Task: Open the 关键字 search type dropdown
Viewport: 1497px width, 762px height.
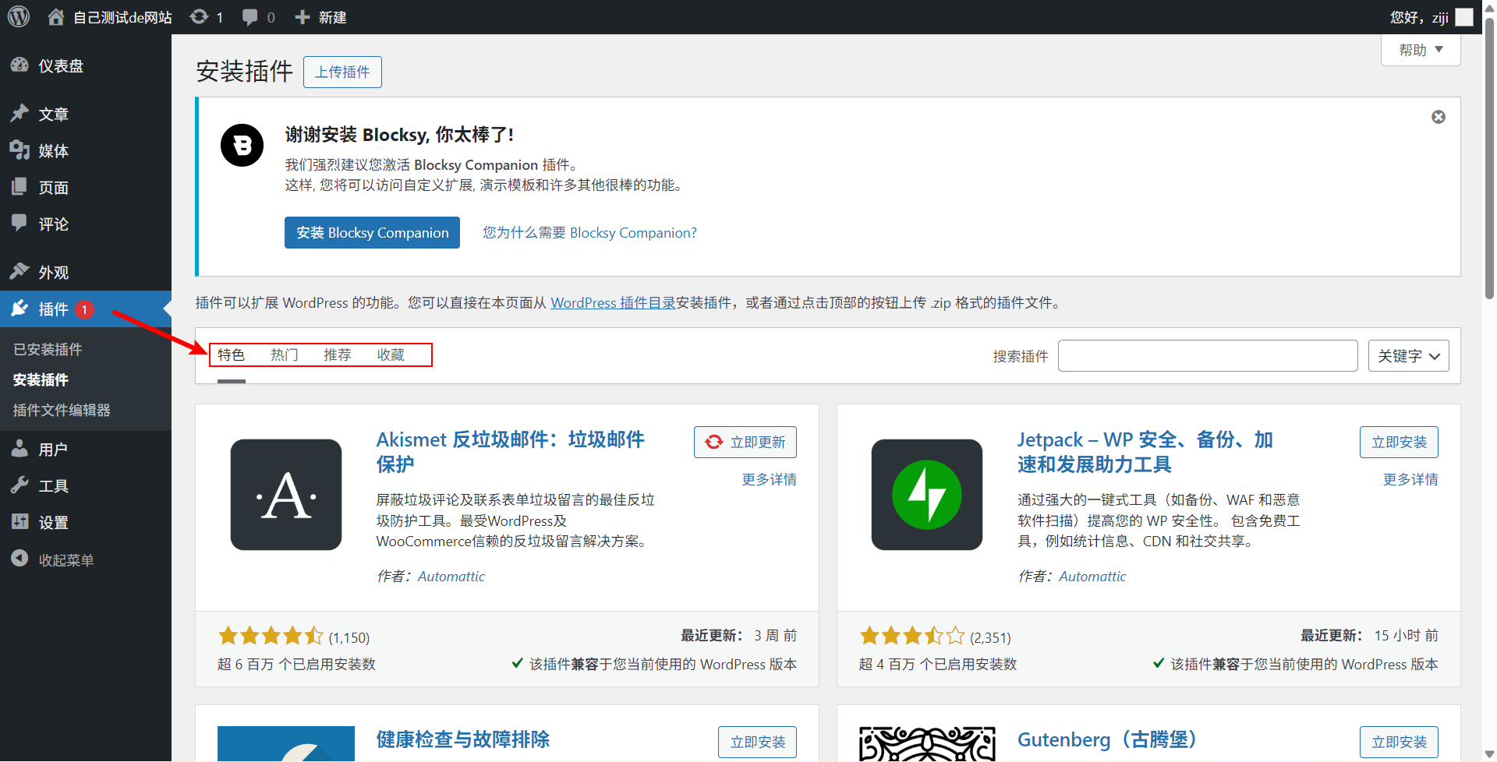Action: point(1408,356)
